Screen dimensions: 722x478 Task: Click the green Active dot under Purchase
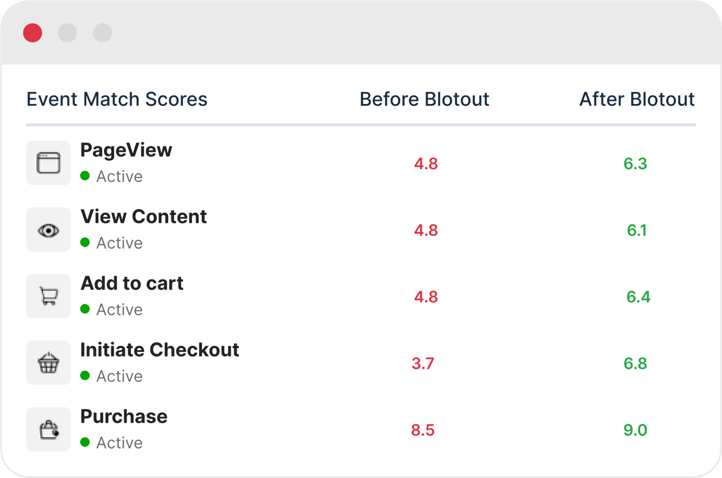pyautogui.click(x=85, y=442)
